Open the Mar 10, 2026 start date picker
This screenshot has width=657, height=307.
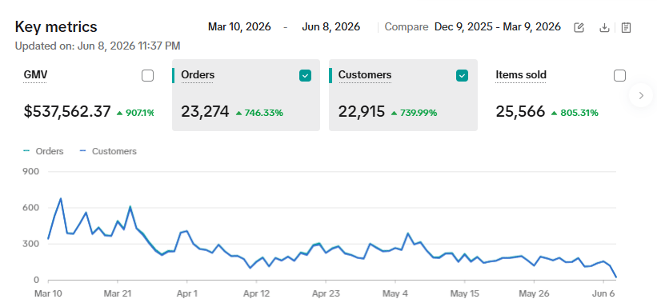tap(239, 27)
